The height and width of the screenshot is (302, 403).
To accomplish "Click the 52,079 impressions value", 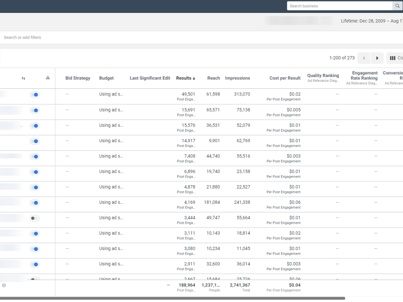I will click(243, 125).
